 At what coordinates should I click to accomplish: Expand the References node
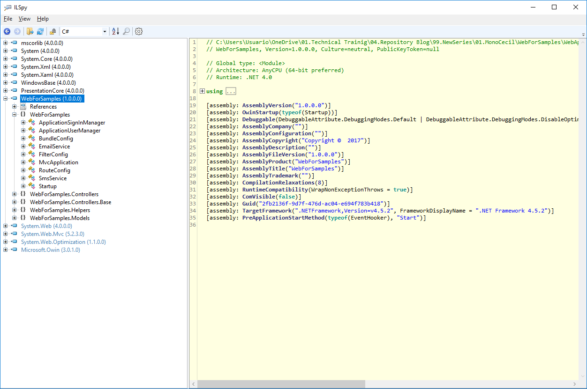pyautogui.click(x=14, y=107)
